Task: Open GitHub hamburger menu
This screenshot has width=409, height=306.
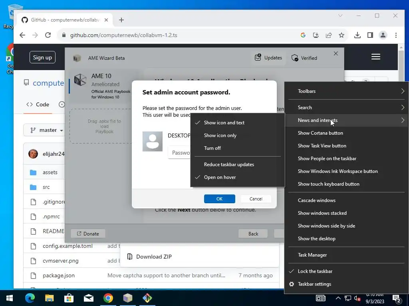Action: click(375, 57)
